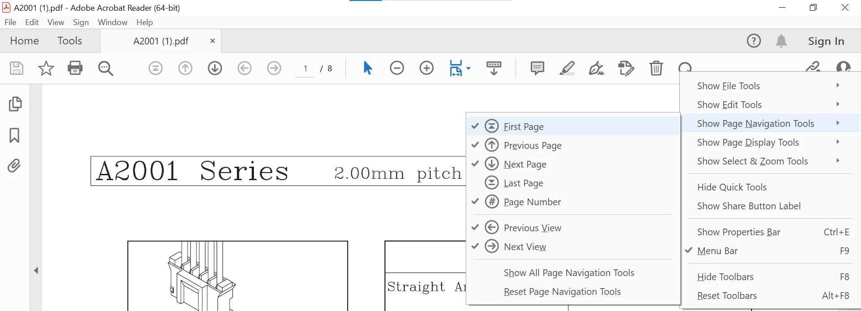Viewport: 861px width, 311px height.
Task: Click the connector drawing thumbnail in document
Action: tap(238, 276)
